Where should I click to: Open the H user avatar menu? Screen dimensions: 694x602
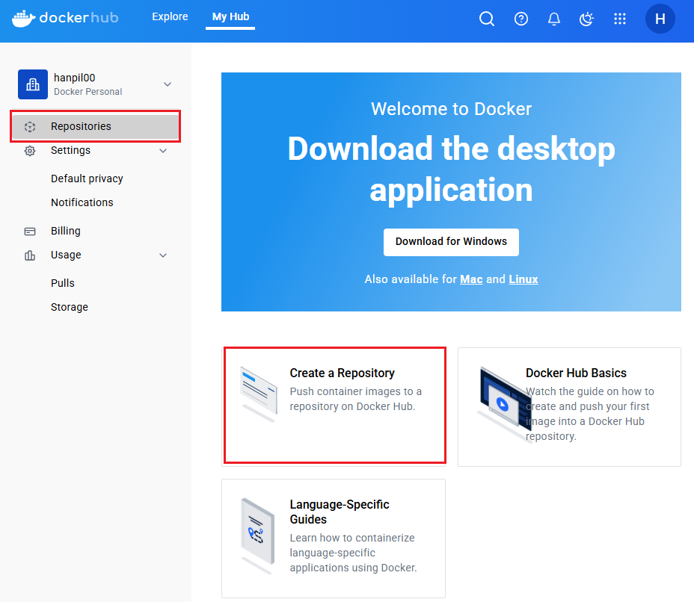click(x=660, y=19)
